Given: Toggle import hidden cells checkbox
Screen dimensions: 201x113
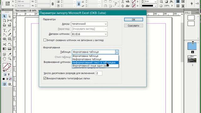Looking at the screenshot, I should coord(45,40).
